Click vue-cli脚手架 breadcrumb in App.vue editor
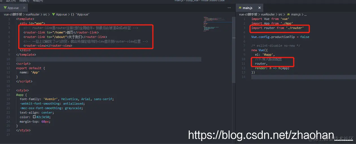The width and height of the screenshot is (356, 144). (13, 14)
